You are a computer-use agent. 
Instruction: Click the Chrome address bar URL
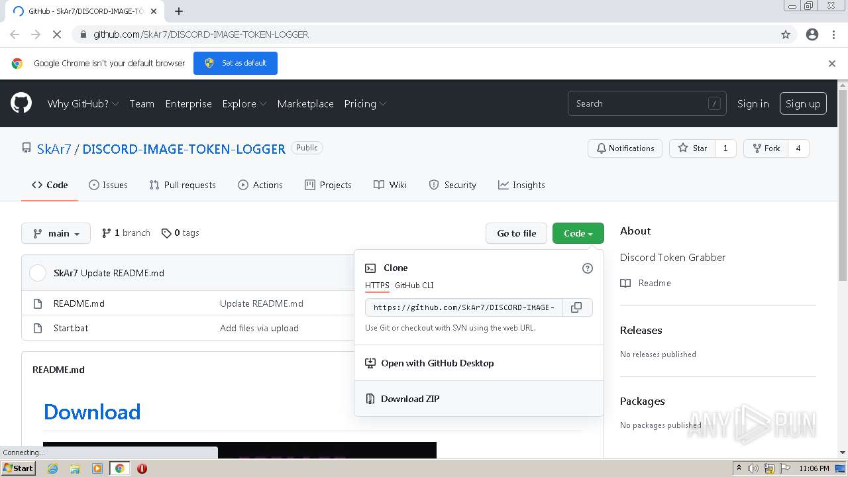[201, 34]
